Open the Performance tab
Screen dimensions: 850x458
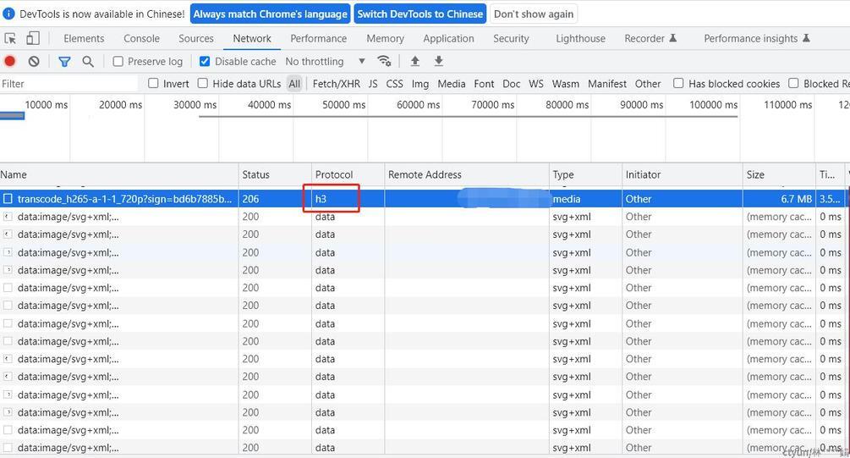318,38
